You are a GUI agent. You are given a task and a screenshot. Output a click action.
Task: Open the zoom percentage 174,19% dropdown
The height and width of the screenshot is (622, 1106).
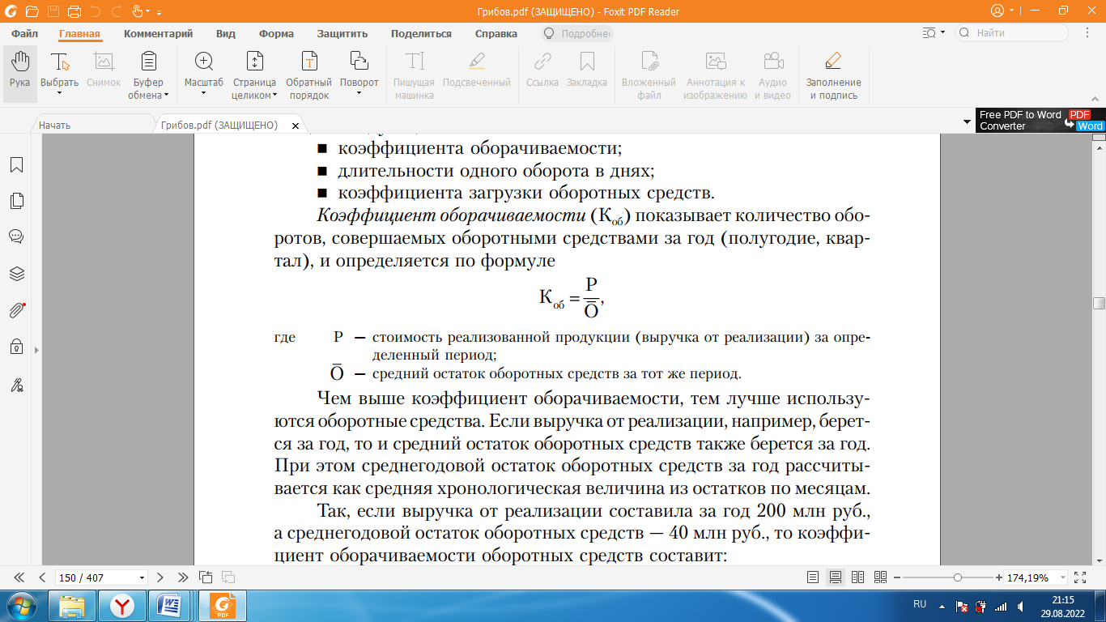1061,578
